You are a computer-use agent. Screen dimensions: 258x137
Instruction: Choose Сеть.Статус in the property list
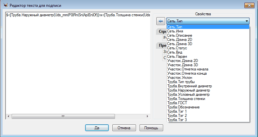(177, 48)
